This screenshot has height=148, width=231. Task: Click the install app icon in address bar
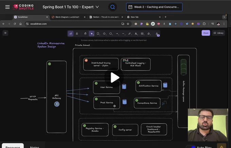123,24
